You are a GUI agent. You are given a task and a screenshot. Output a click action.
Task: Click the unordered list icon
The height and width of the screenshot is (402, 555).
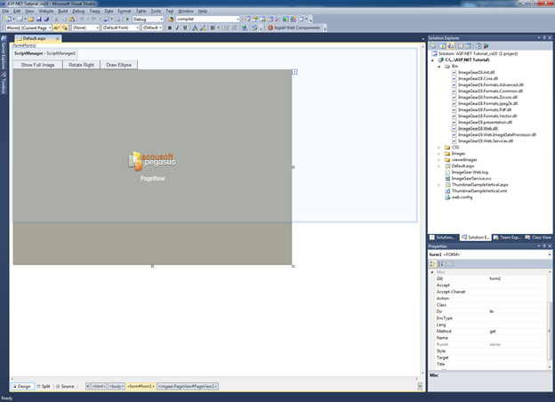227,28
